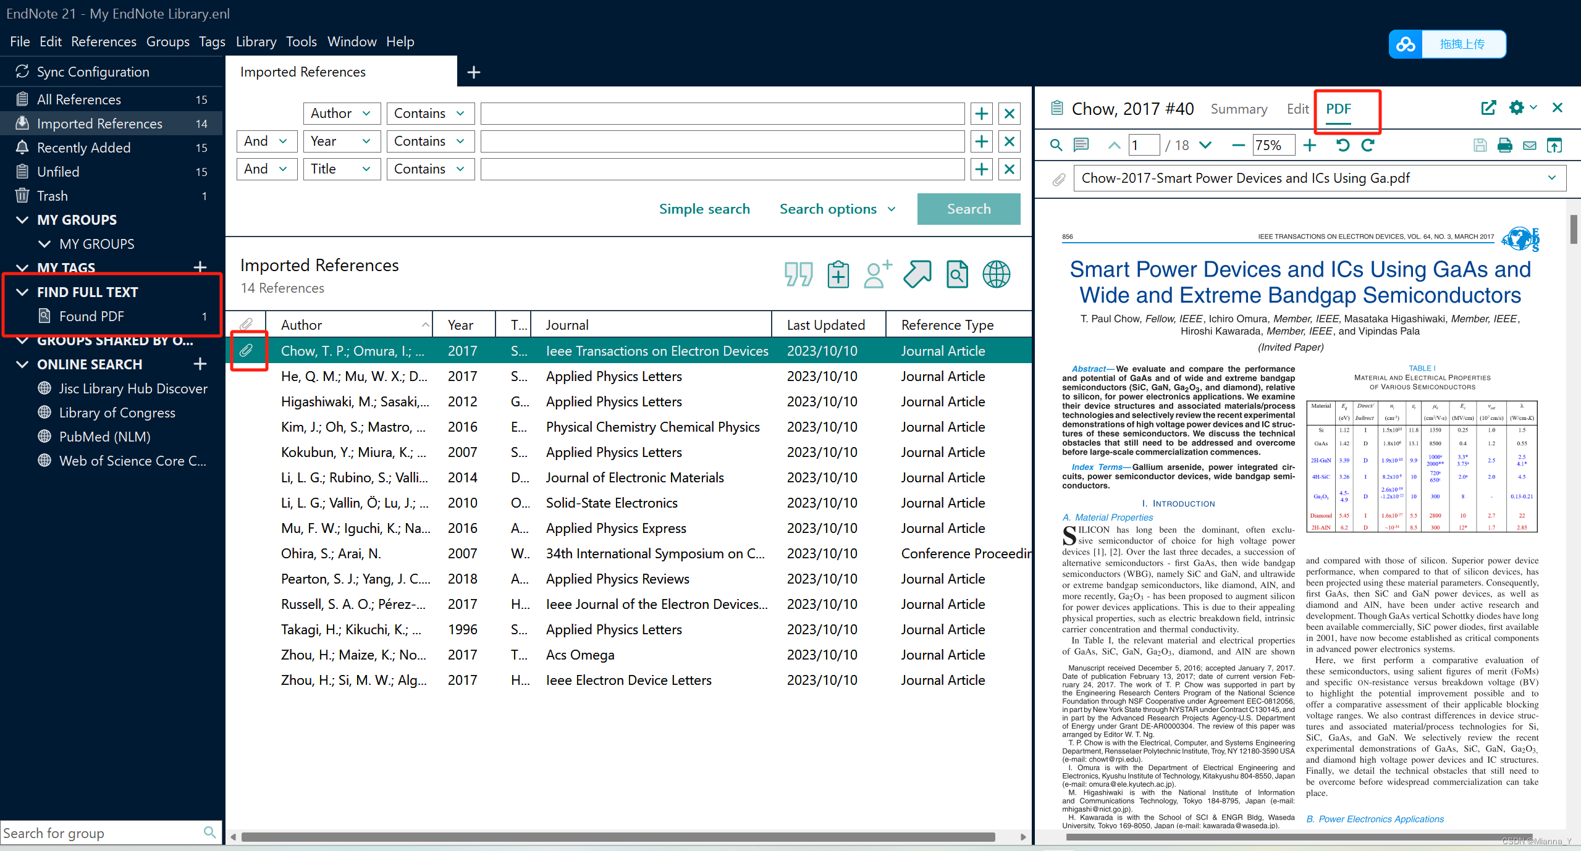1581x851 pixels.
Task: Open the Search options dropdown
Action: click(837, 209)
